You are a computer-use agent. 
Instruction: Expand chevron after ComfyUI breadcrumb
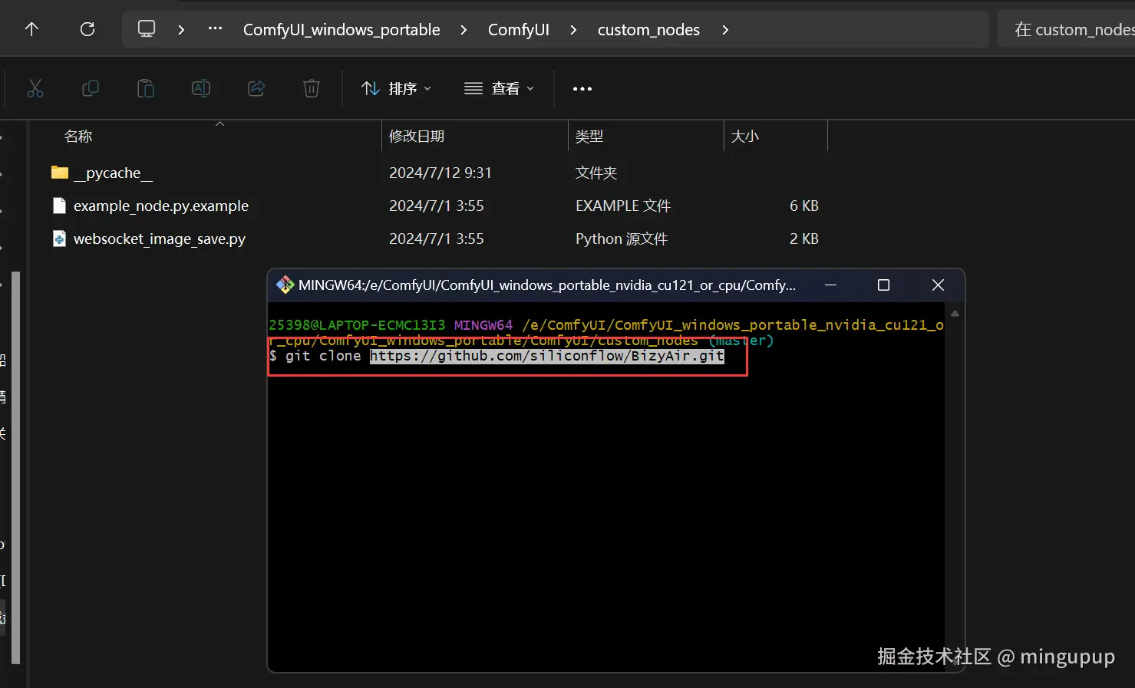(x=573, y=30)
